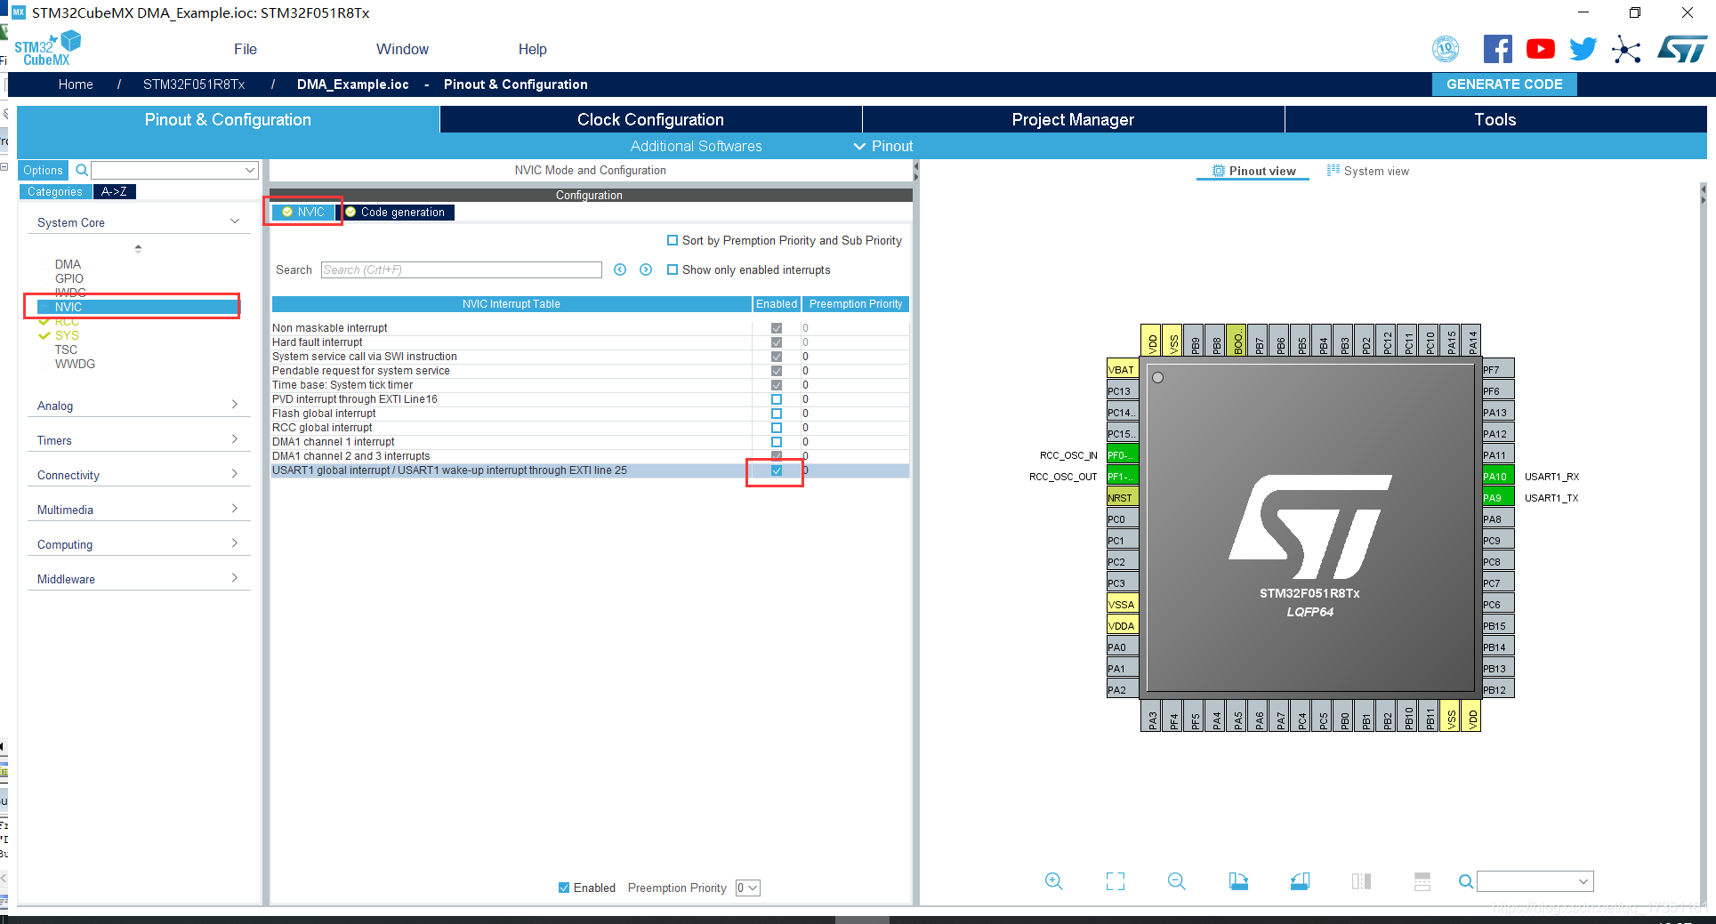Toggle the bottom Enabled checkbox

[x=564, y=888]
